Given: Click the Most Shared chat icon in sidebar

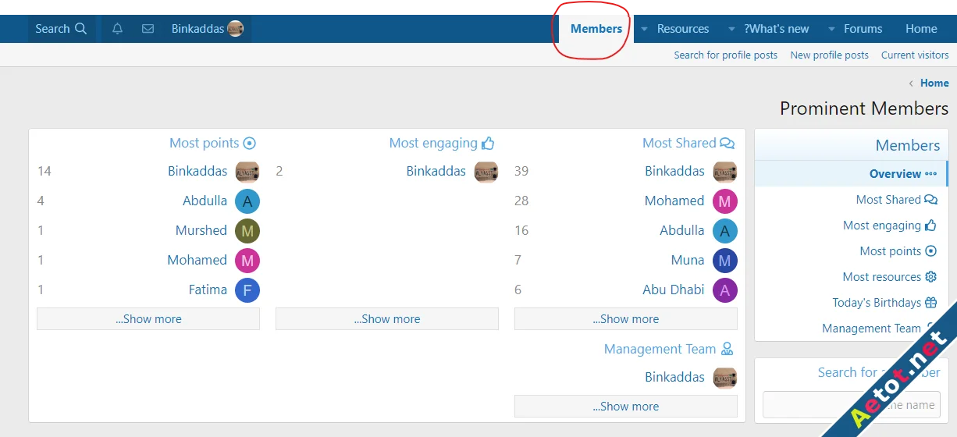Looking at the screenshot, I should [930, 200].
